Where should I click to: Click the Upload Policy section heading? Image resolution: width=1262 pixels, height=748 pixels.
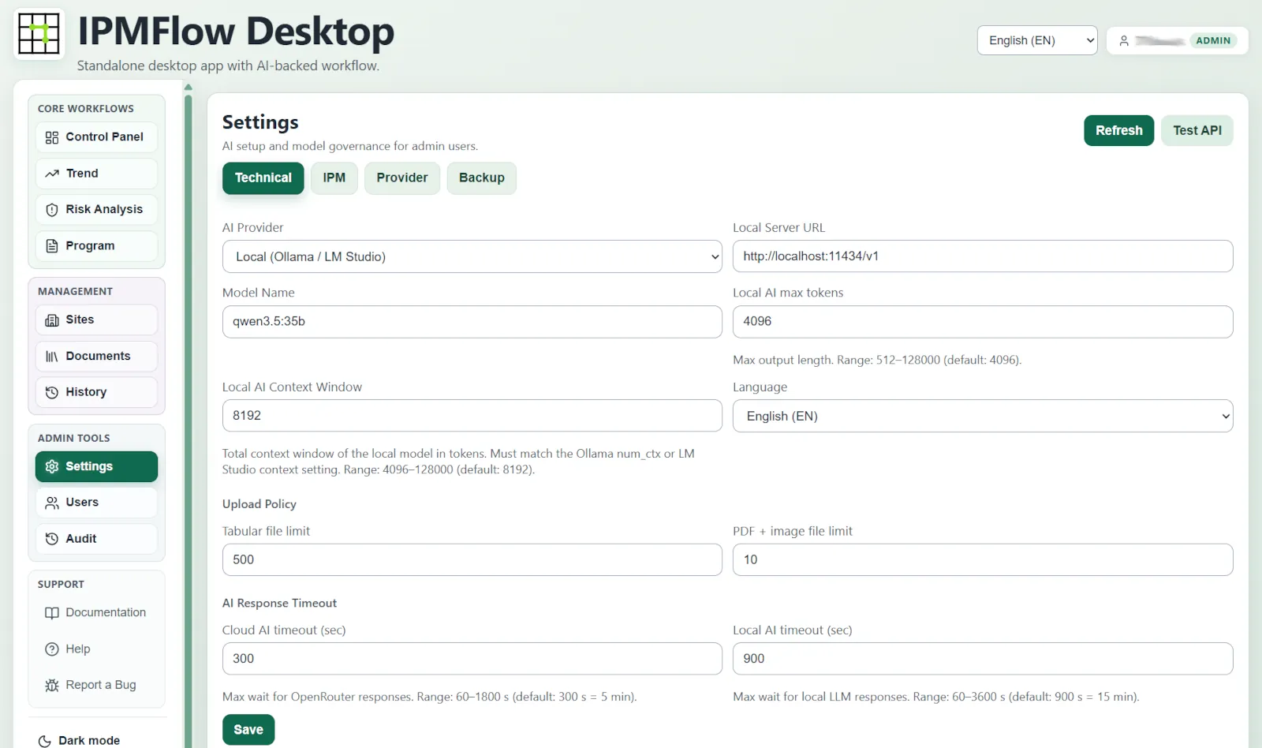259,504
